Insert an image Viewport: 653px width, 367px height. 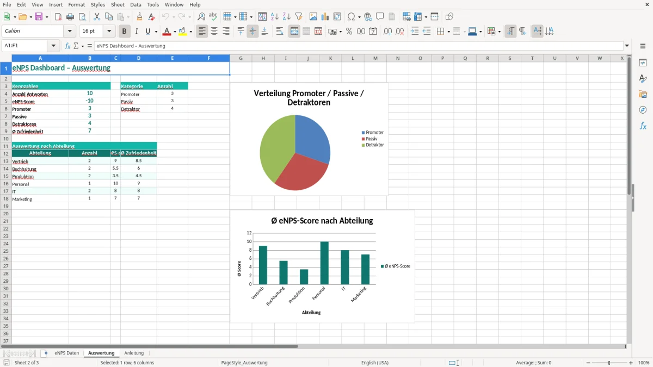coord(313,17)
